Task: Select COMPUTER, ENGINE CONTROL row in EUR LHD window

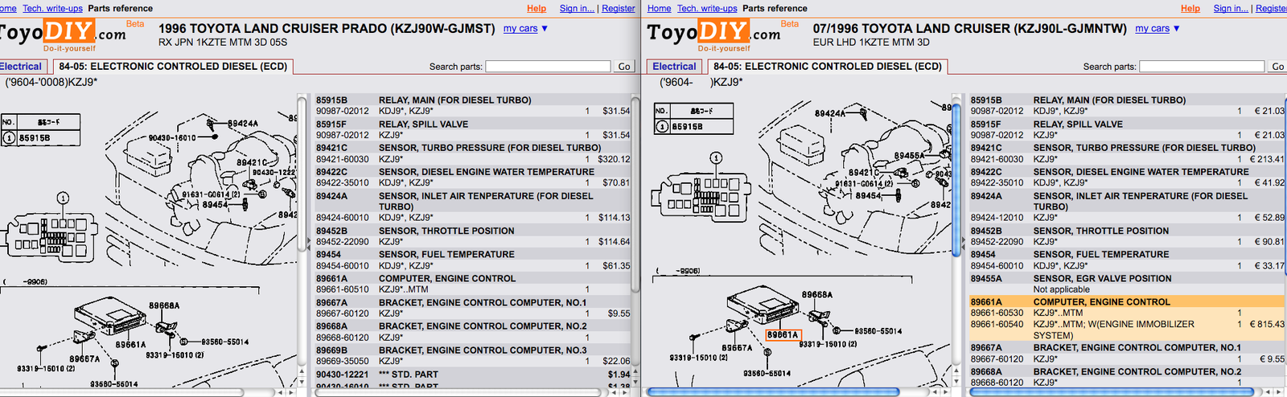Action: point(1128,302)
